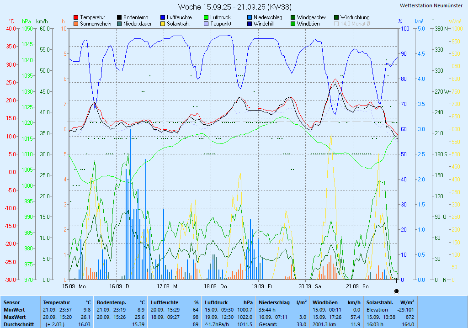Enable the 14.0 Monat-Ø checkbox
The height and width of the screenshot is (328, 468).
pos(336,24)
